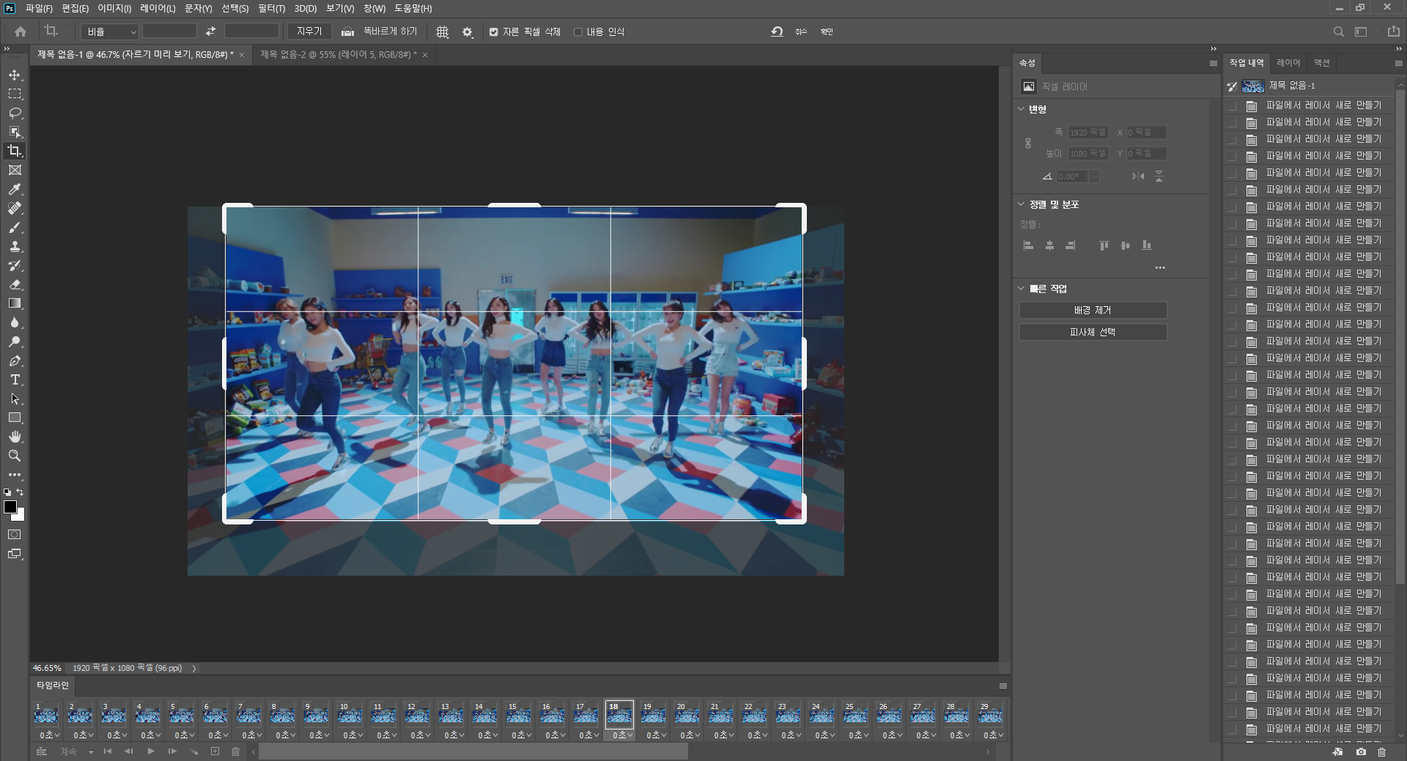Enable 내용 인식 checkbox

[x=578, y=32]
